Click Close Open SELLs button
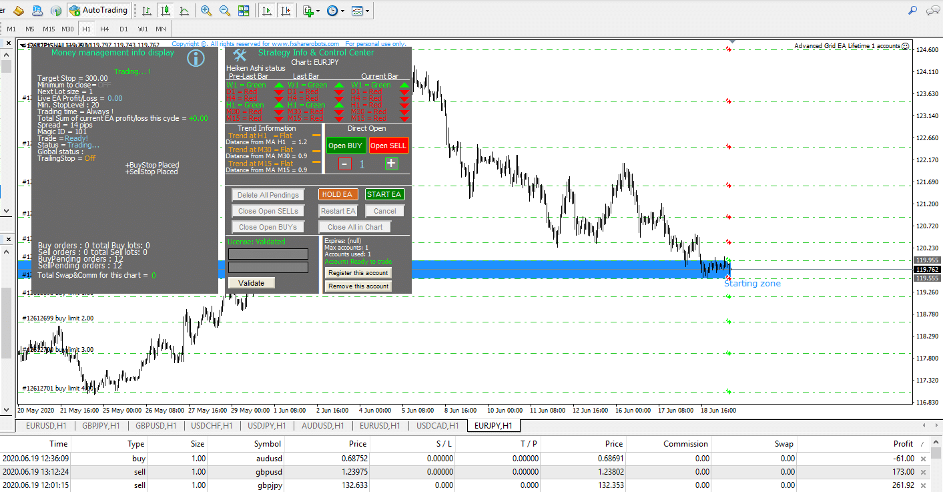The width and height of the screenshot is (943, 492). [x=268, y=211]
